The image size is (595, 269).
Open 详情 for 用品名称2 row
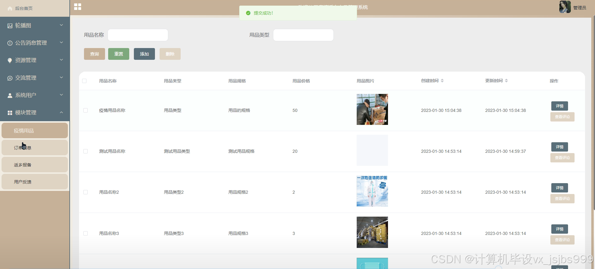tap(560, 188)
